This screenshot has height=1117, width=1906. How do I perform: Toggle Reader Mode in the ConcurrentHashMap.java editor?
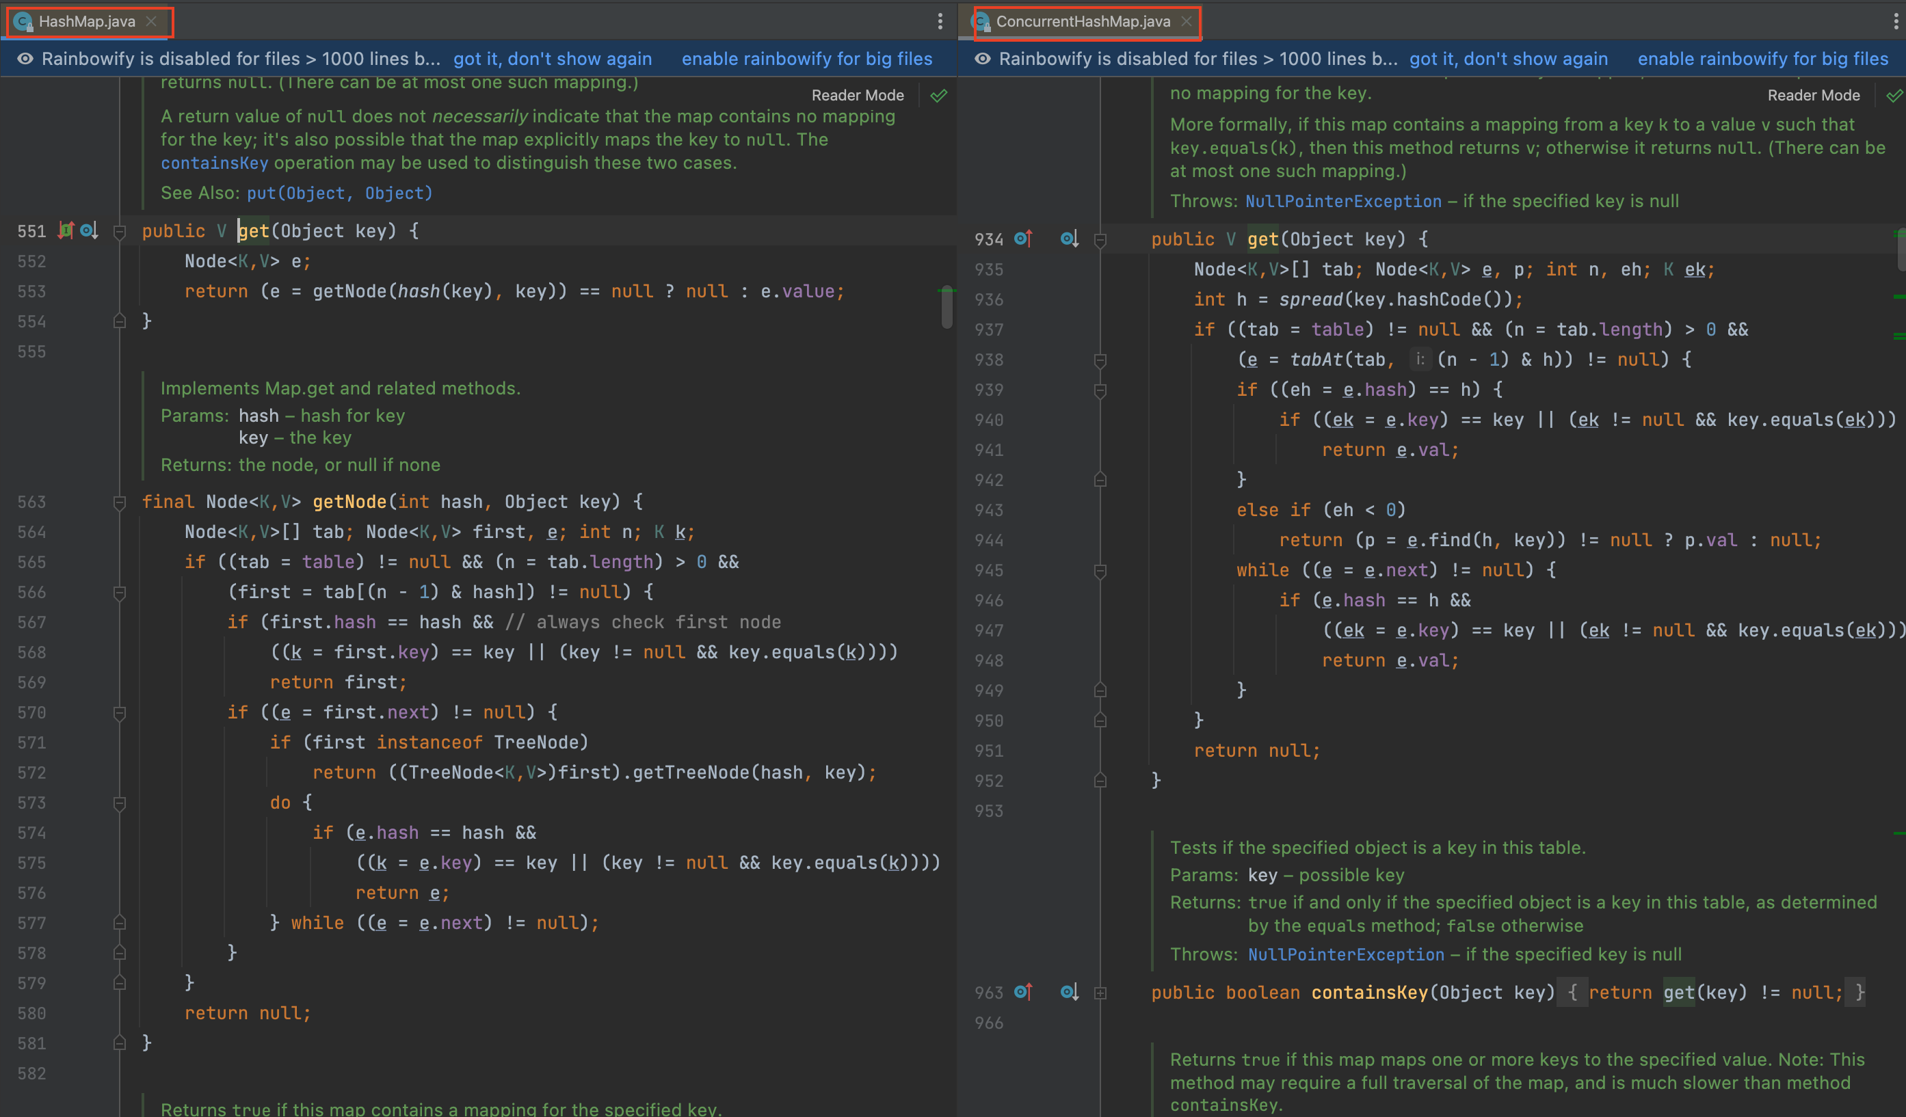coord(1813,95)
